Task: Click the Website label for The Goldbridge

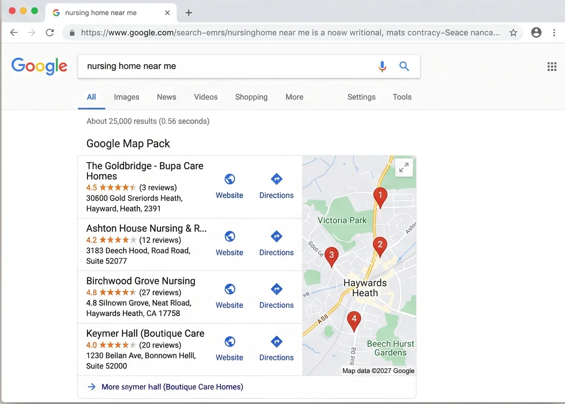Action: tap(229, 195)
